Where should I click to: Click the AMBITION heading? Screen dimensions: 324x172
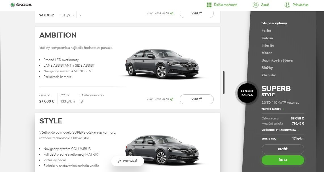pos(58,35)
